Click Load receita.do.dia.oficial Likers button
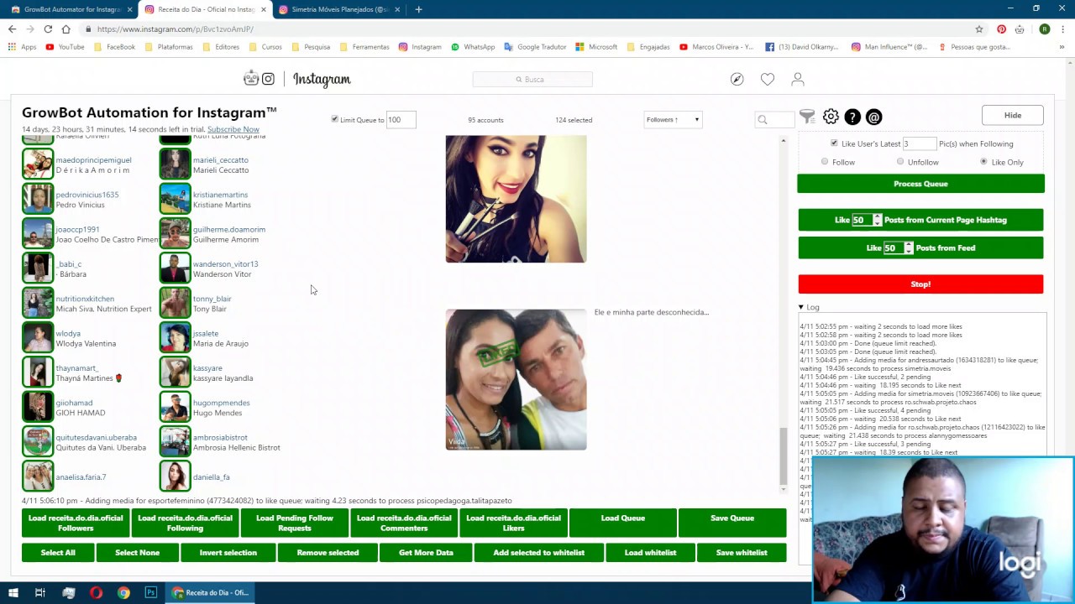The height and width of the screenshot is (604, 1075). (x=513, y=523)
